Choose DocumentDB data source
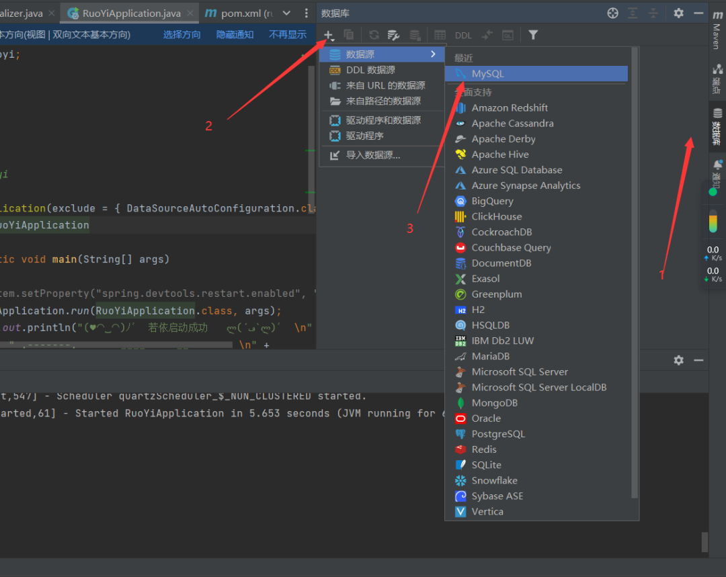 pos(538,263)
